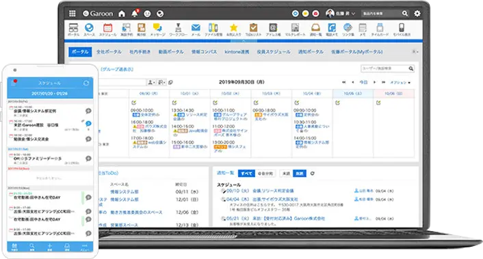Collapse the application toolbar using the blue chevron
The image size is (483, 259).
(244, 40)
